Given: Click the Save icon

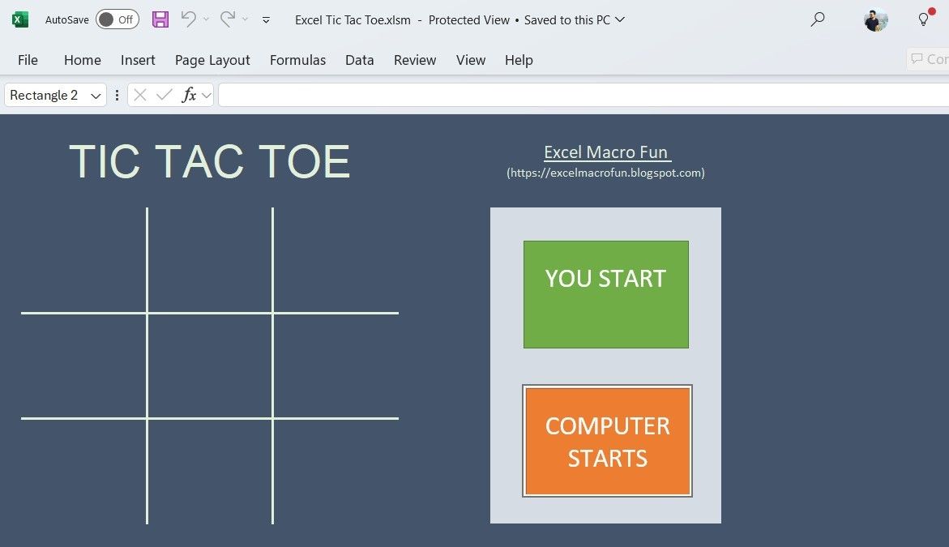Looking at the screenshot, I should (160, 19).
